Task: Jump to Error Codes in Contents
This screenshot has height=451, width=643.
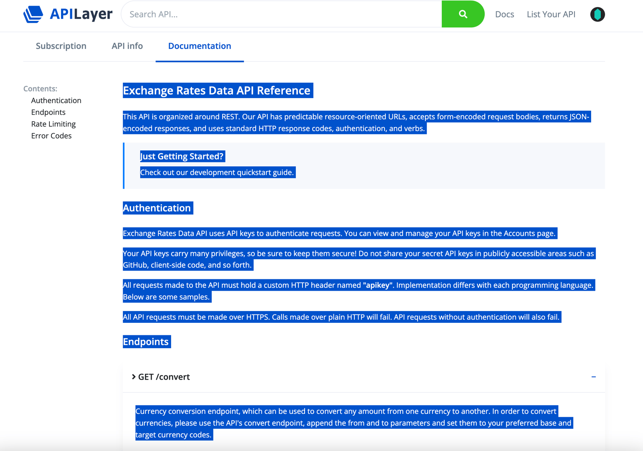Action: pos(51,136)
